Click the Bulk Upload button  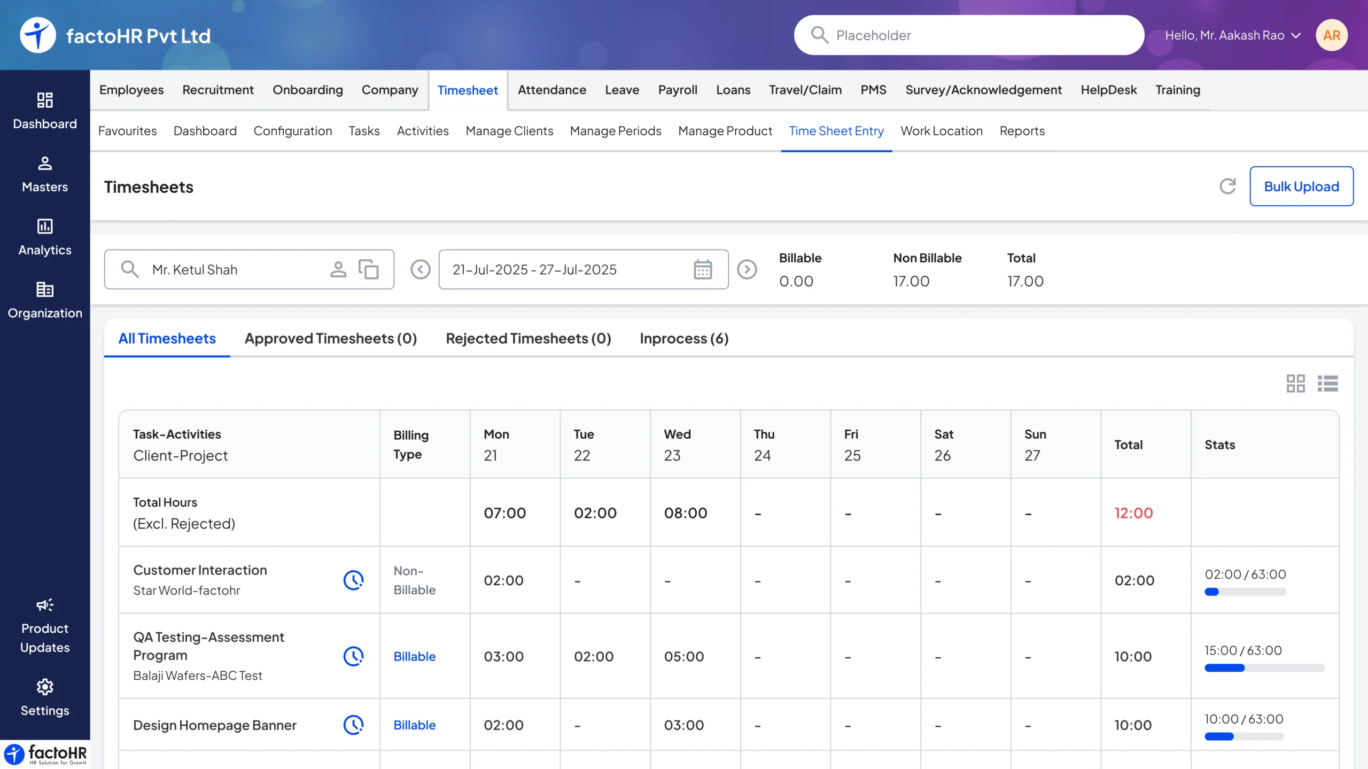click(1302, 186)
